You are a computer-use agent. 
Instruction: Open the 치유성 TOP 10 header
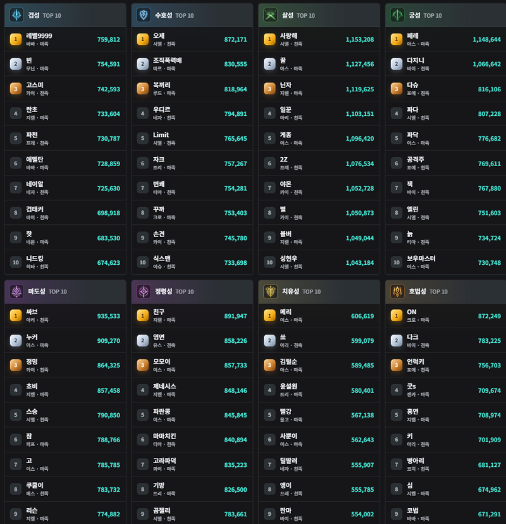[x=319, y=291]
